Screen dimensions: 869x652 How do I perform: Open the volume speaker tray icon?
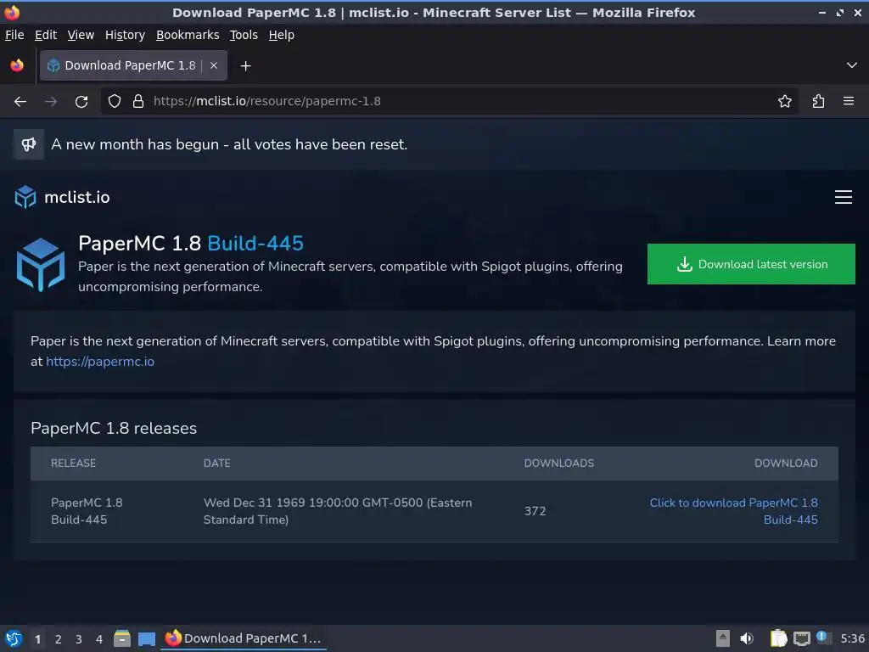[747, 638]
